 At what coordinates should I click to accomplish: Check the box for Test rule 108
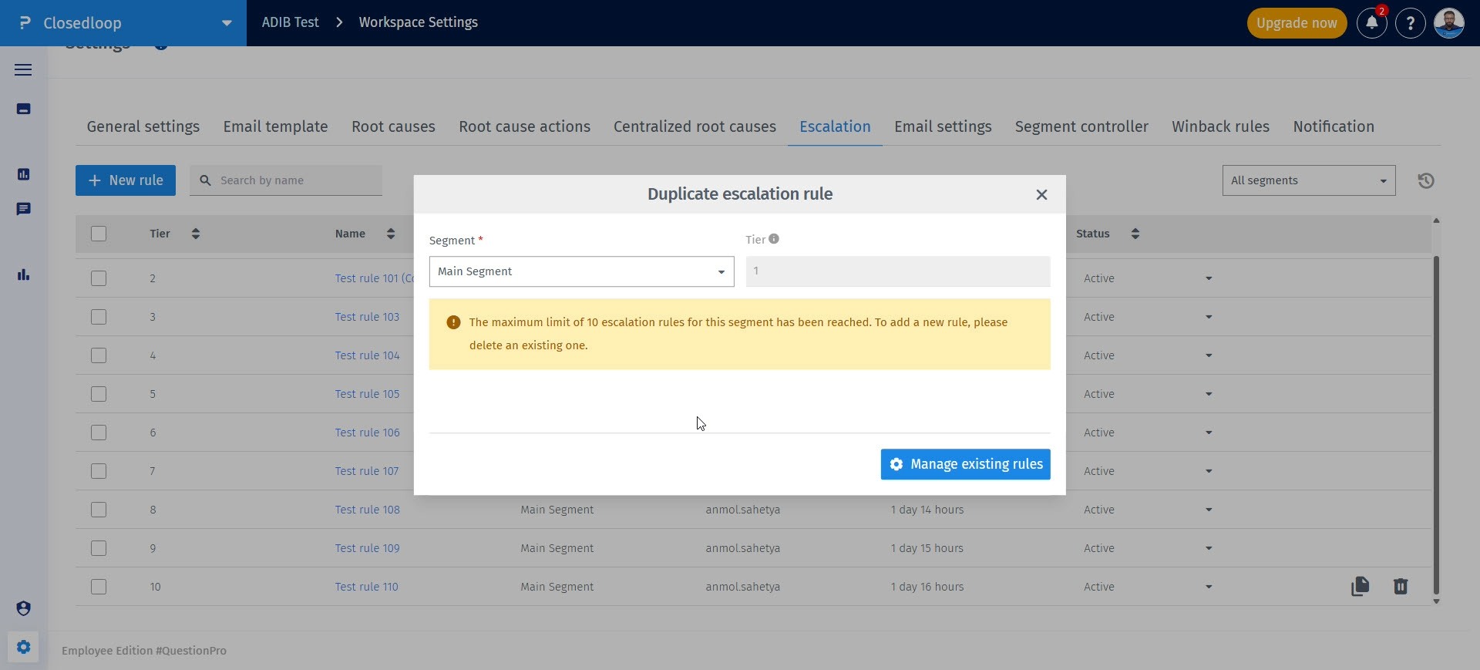(x=99, y=510)
